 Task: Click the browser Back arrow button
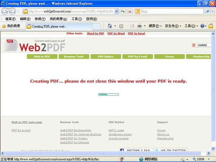[x=5, y=12]
